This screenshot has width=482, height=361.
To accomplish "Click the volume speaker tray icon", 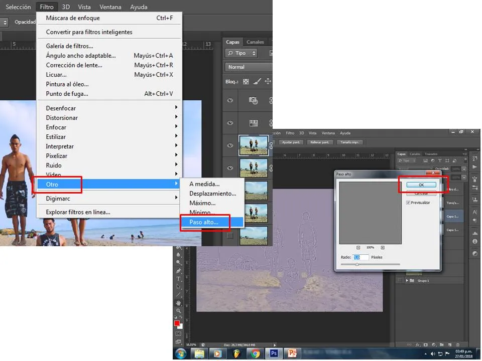I will (433, 354).
